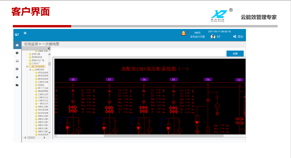Image resolution: width=291 pixels, height=158 pixels.
Task: Open the home sidebar icon
Action: click(17, 77)
